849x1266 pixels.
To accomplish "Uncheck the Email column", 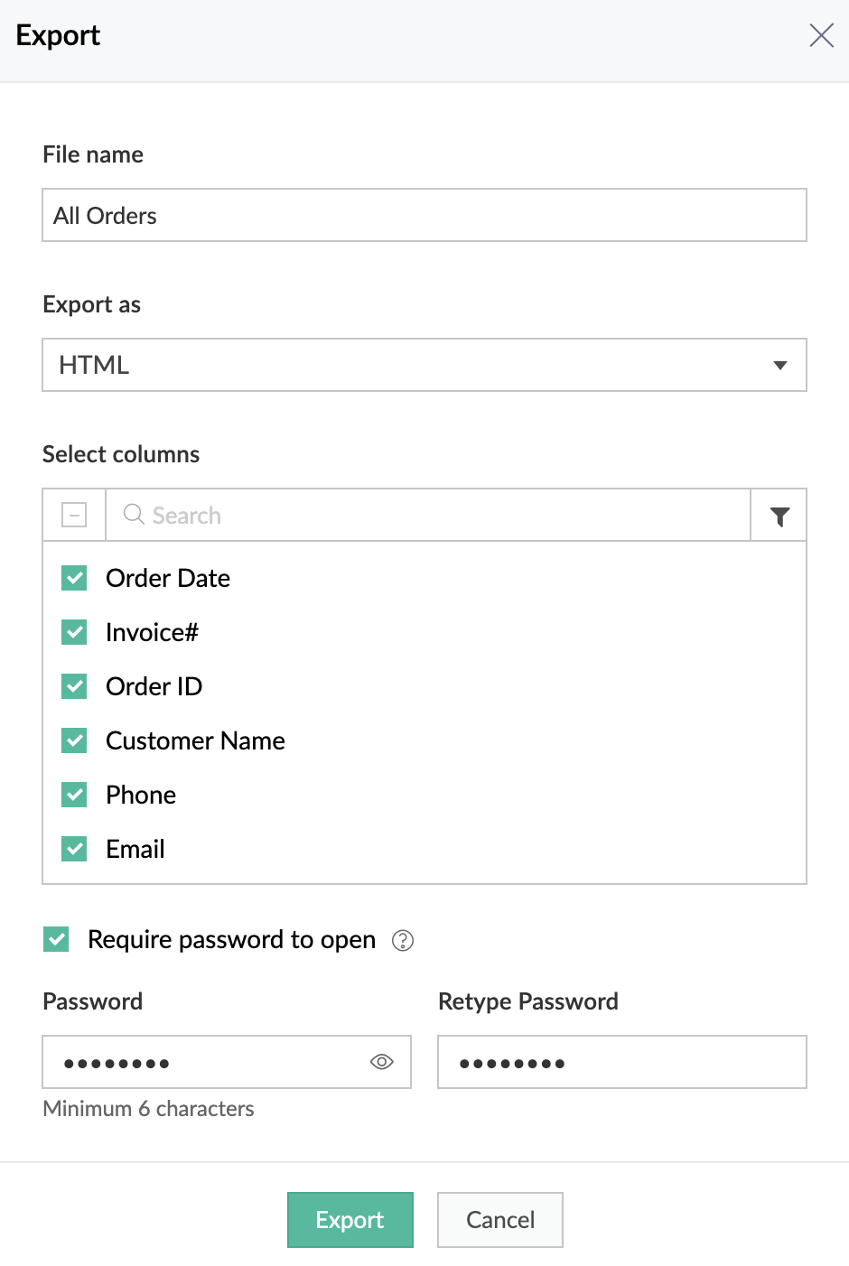I will pos(74,849).
